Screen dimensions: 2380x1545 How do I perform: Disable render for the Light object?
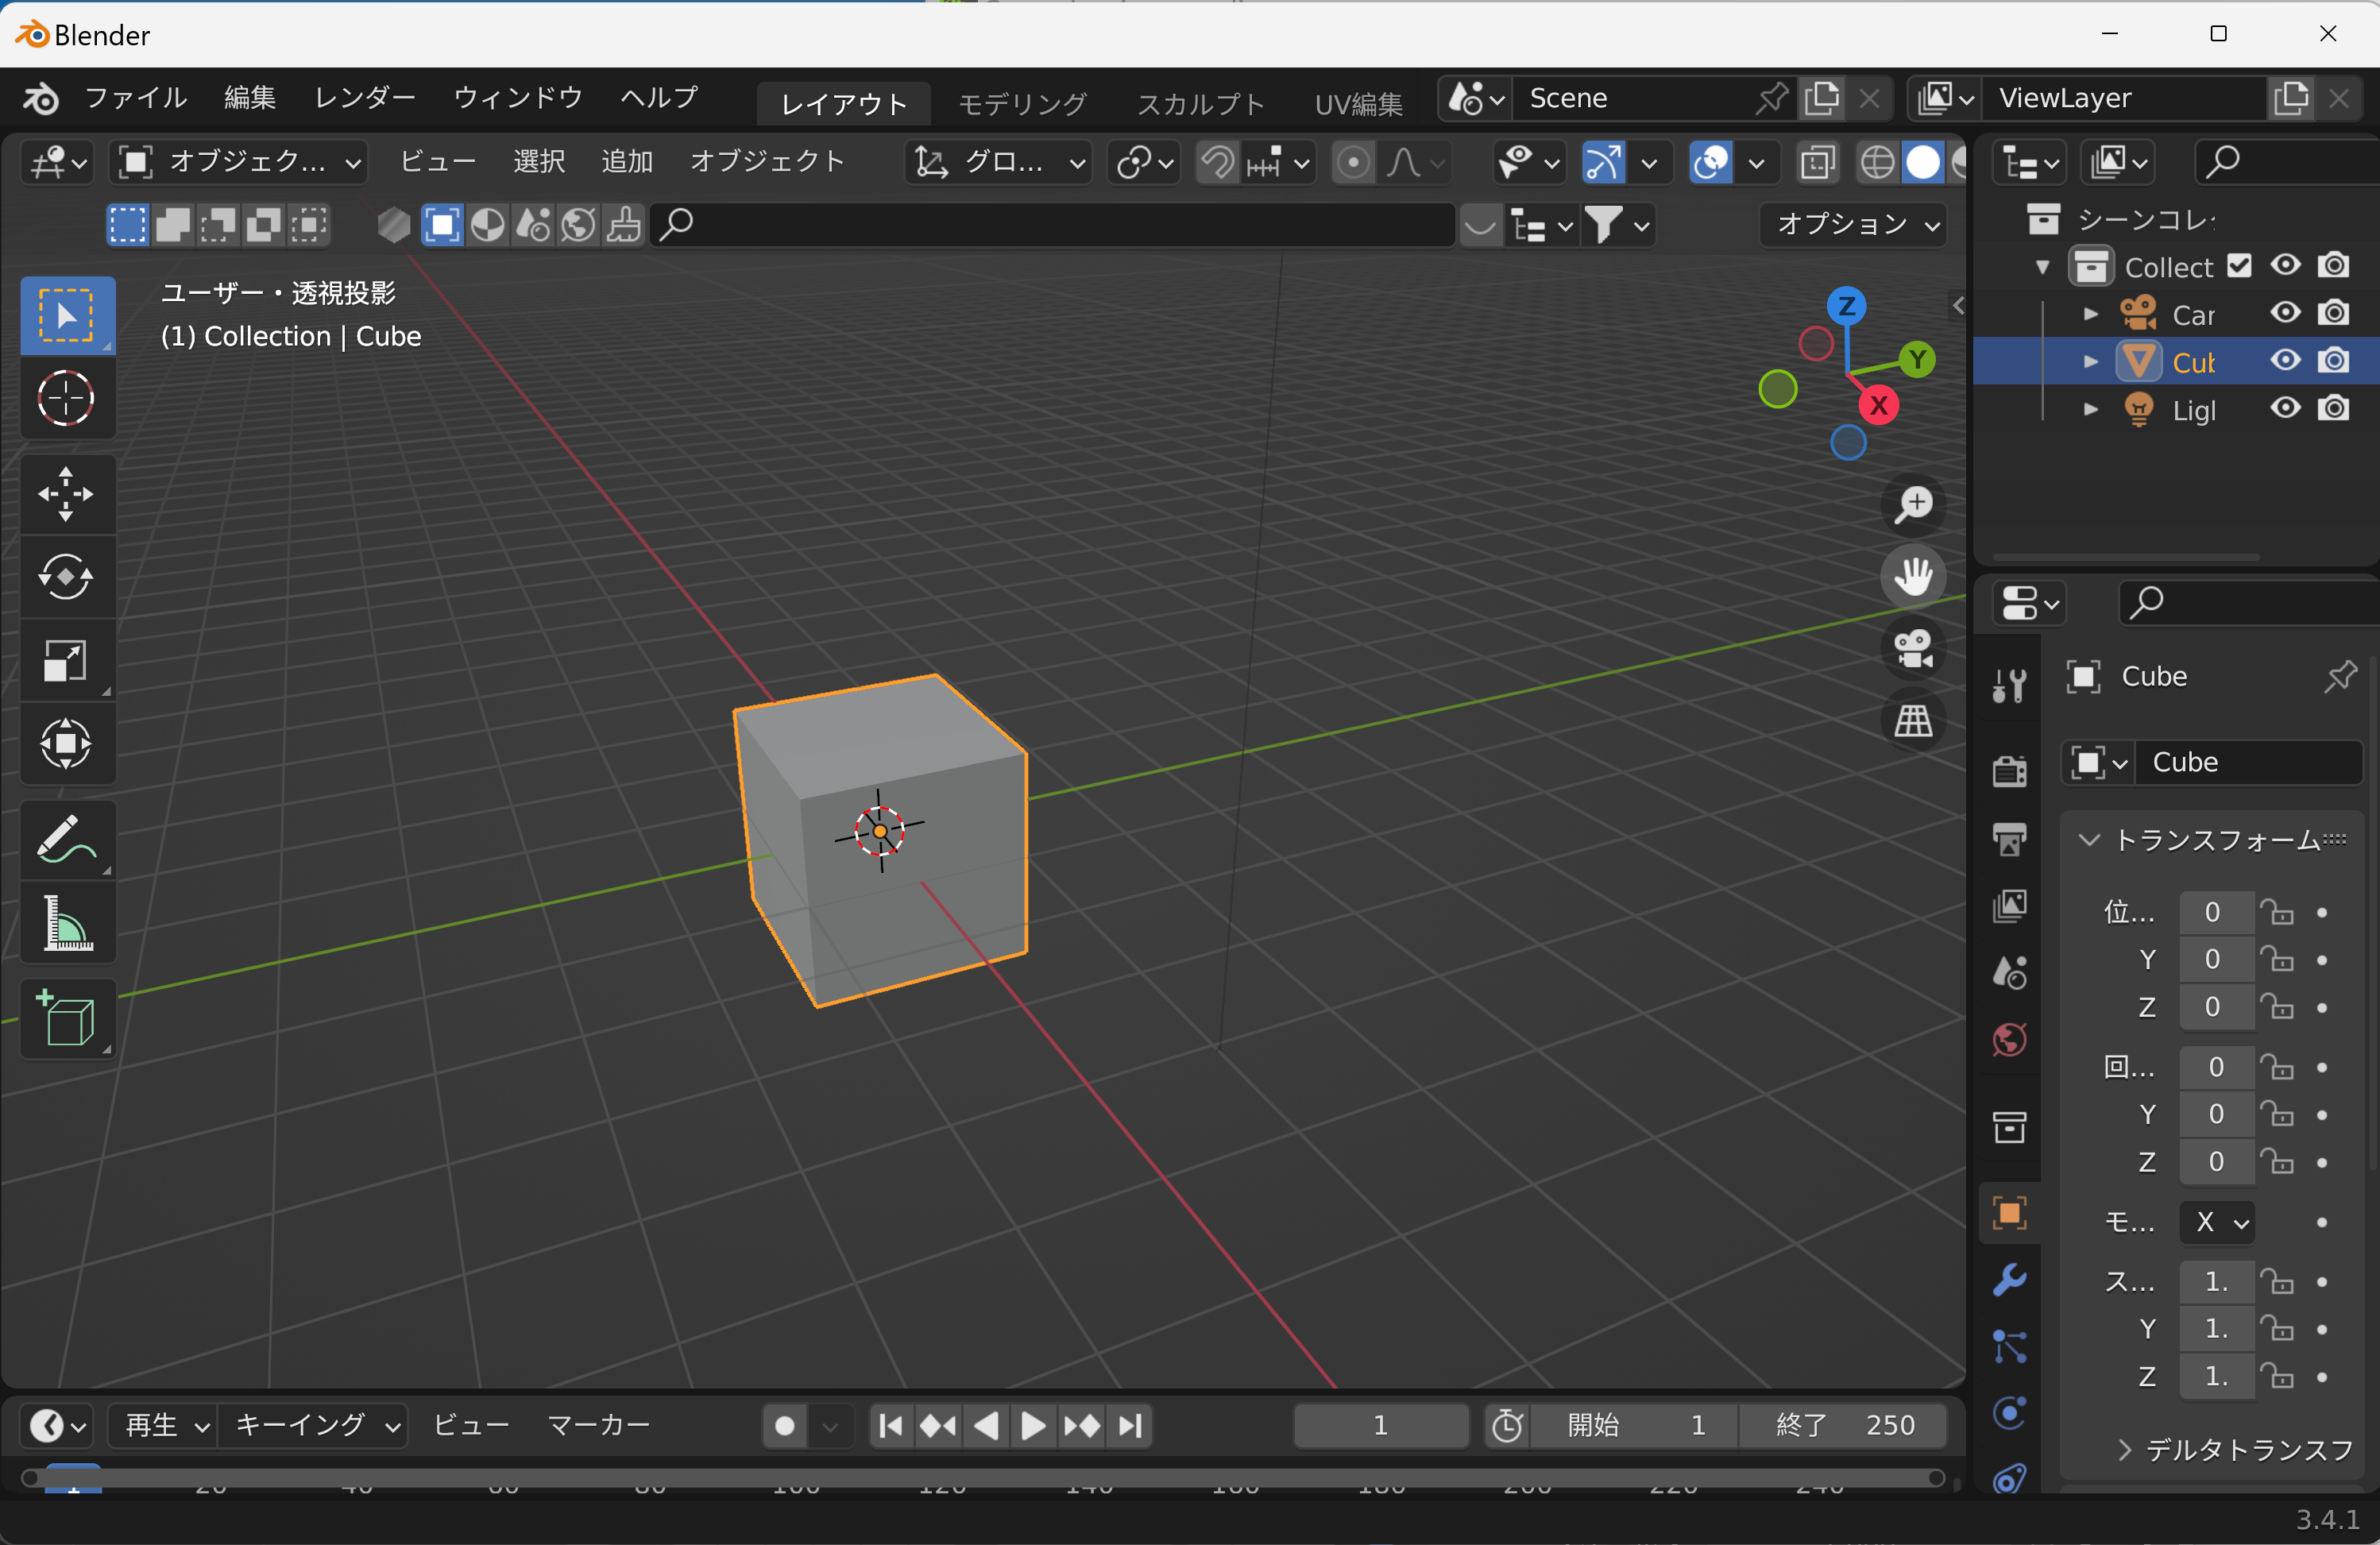point(2334,409)
